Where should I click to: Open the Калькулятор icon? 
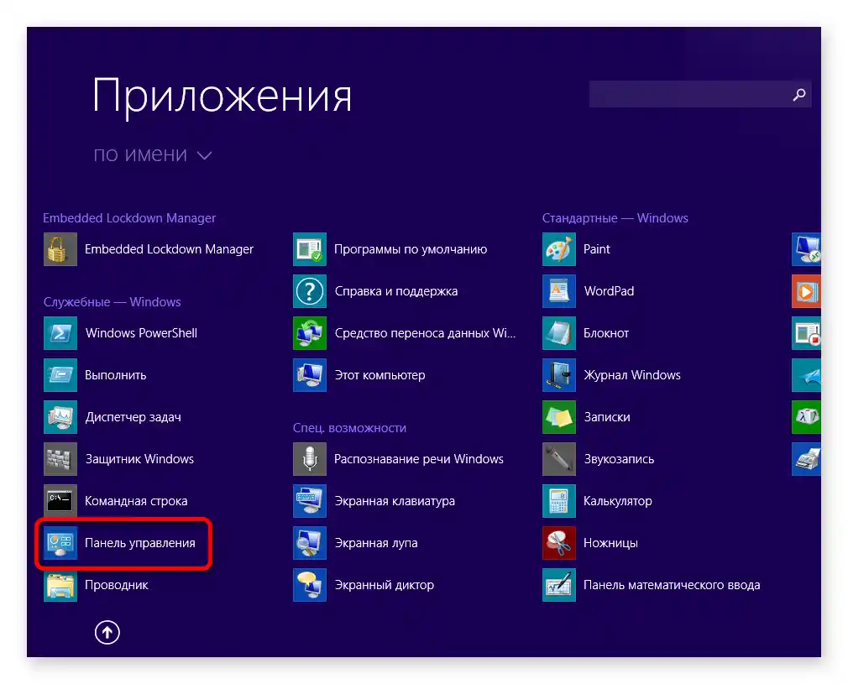click(x=559, y=501)
